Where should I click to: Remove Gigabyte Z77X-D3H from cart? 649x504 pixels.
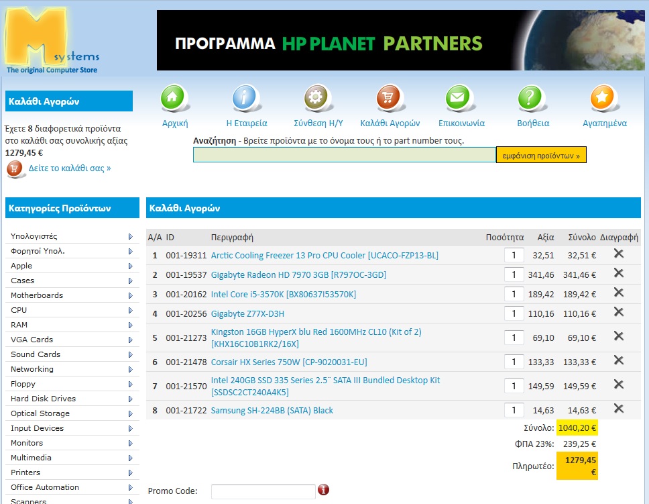pos(618,312)
